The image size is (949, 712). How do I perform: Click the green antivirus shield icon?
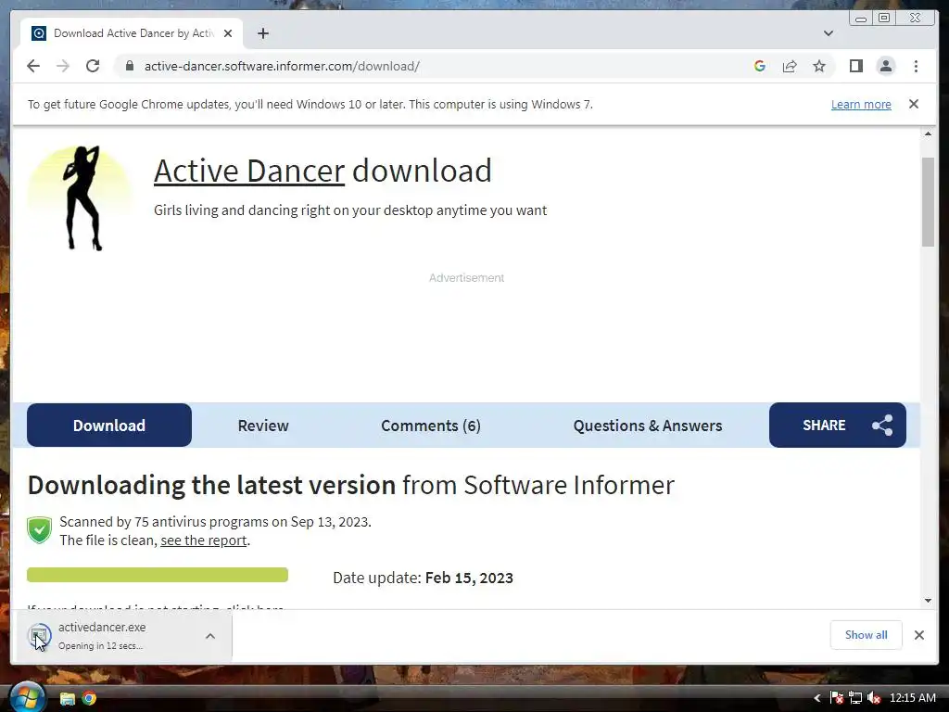coord(39,530)
